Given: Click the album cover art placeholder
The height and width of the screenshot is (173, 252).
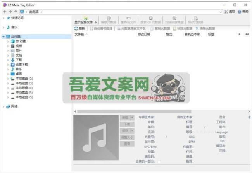Looking at the screenshot, I should pos(96,138).
